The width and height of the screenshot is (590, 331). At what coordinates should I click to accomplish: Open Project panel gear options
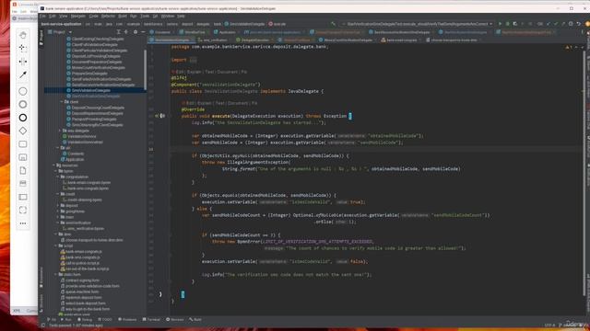pyautogui.click(x=136, y=32)
